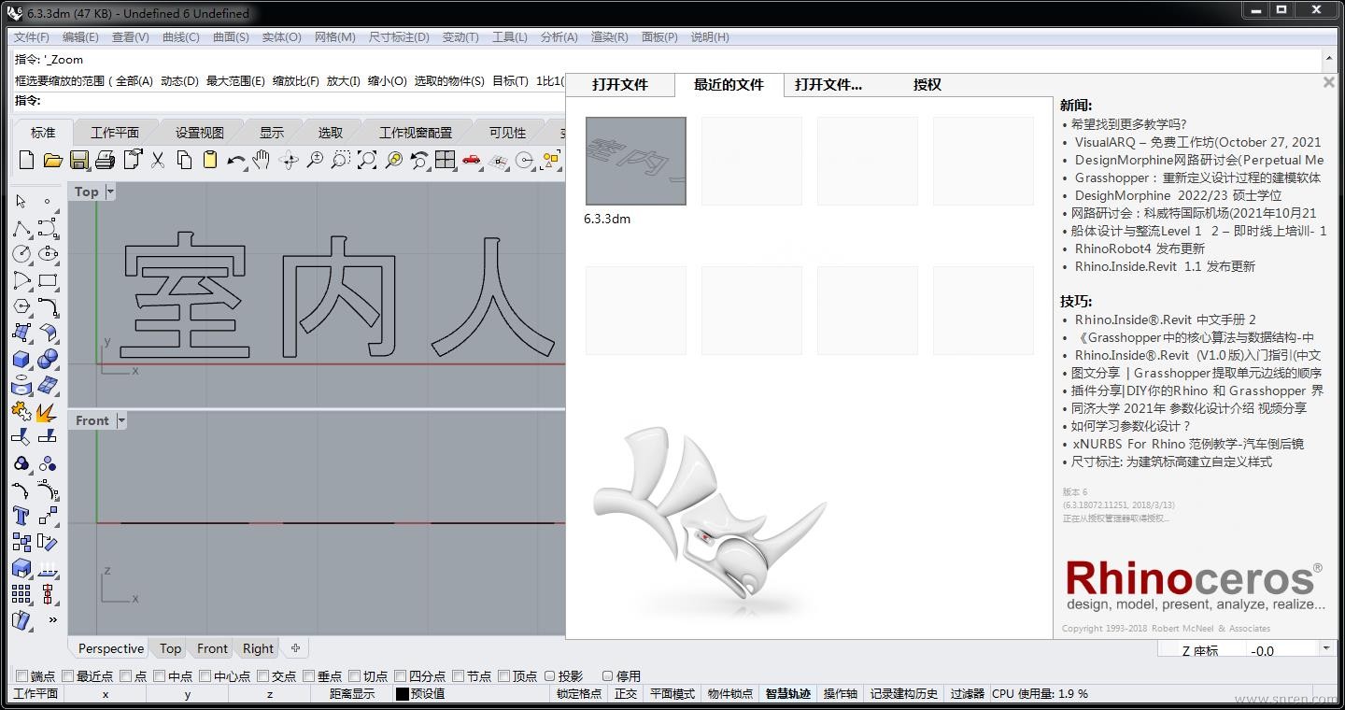Screen dimensions: 1345x710
Task: Enable the 中点 osnap checkbox
Action: click(159, 675)
